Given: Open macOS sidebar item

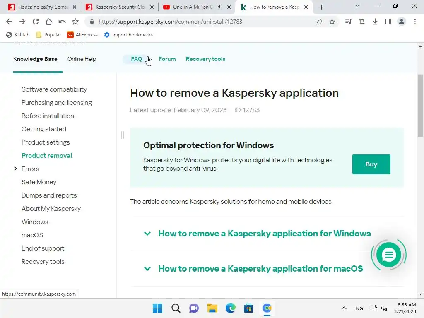Looking at the screenshot, I should point(32,235).
